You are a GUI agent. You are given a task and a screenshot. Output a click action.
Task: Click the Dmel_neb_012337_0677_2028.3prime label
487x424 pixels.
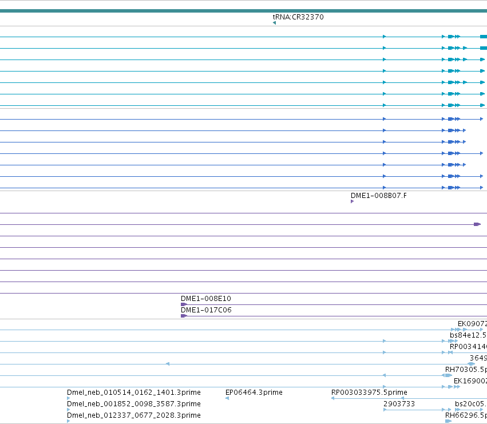(x=134, y=415)
